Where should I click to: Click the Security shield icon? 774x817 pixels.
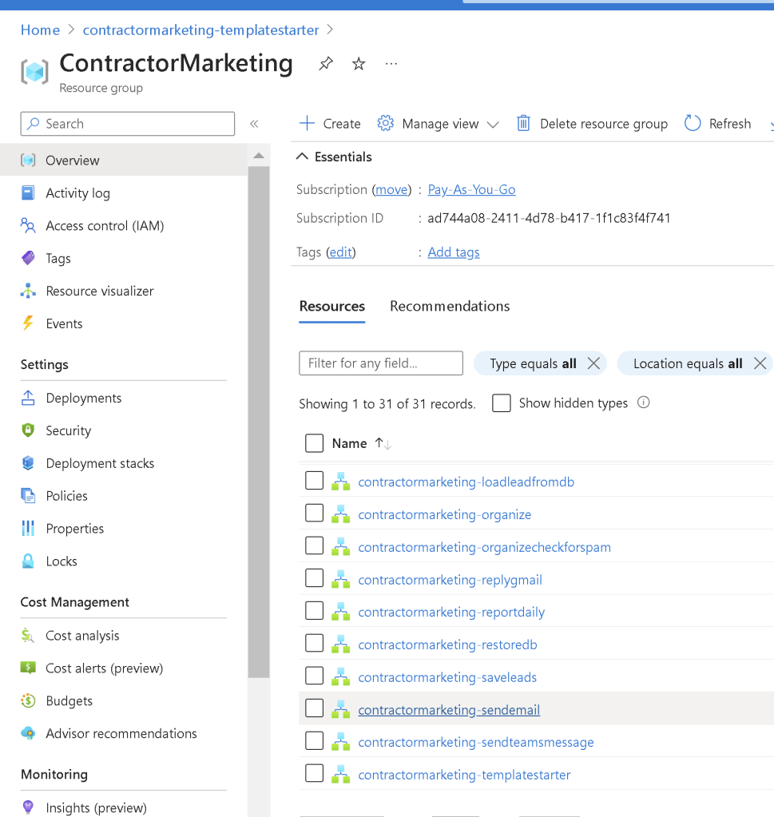[x=28, y=430]
